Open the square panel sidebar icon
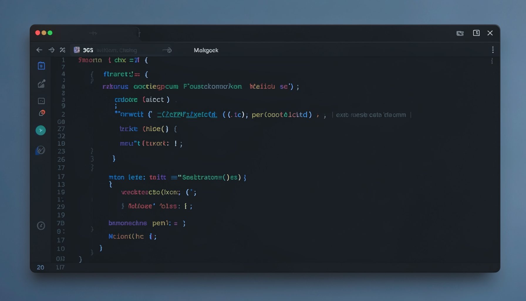 41,101
